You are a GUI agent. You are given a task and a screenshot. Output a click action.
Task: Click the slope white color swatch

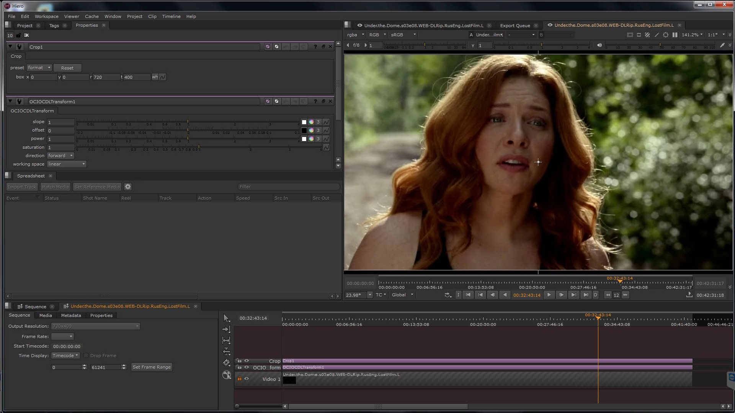pyautogui.click(x=304, y=122)
